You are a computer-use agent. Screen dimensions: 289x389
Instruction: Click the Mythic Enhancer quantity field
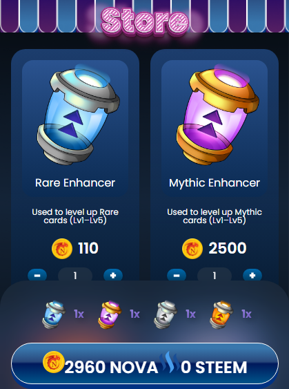(215, 276)
